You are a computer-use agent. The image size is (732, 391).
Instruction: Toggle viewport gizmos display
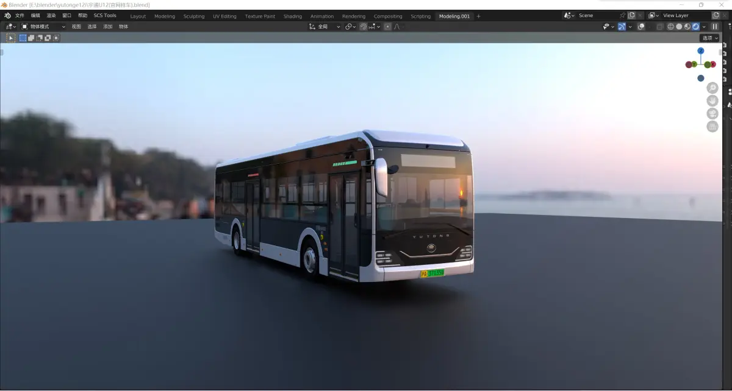point(622,27)
